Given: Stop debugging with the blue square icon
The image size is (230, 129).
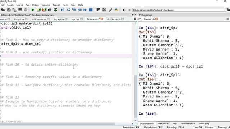Looking at the screenshot, I should pos(91,10).
